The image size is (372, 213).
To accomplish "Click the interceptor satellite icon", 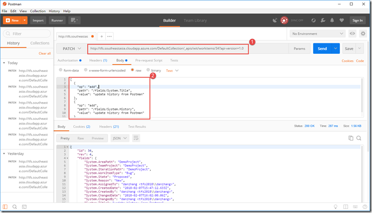I will (275, 20).
